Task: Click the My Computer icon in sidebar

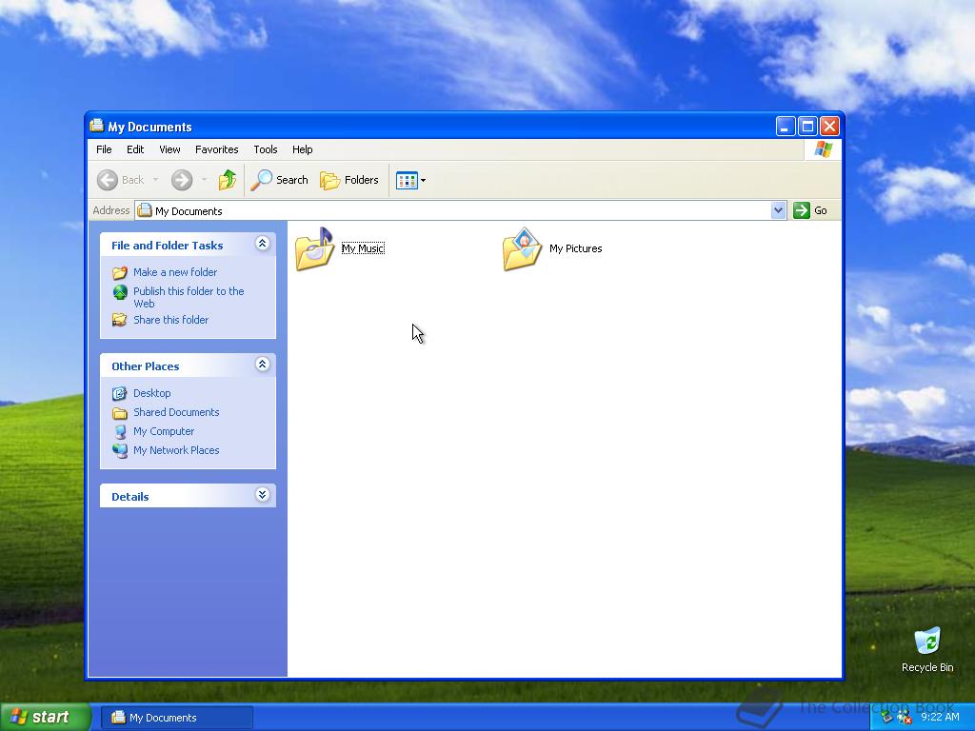Action: pos(120,432)
